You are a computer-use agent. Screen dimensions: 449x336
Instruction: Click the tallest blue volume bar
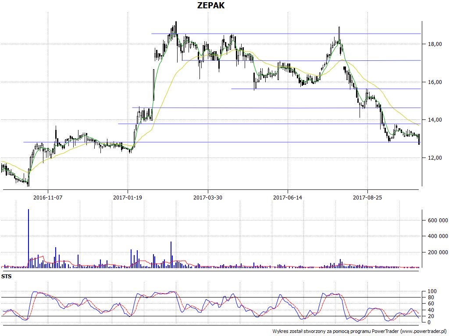29,238
